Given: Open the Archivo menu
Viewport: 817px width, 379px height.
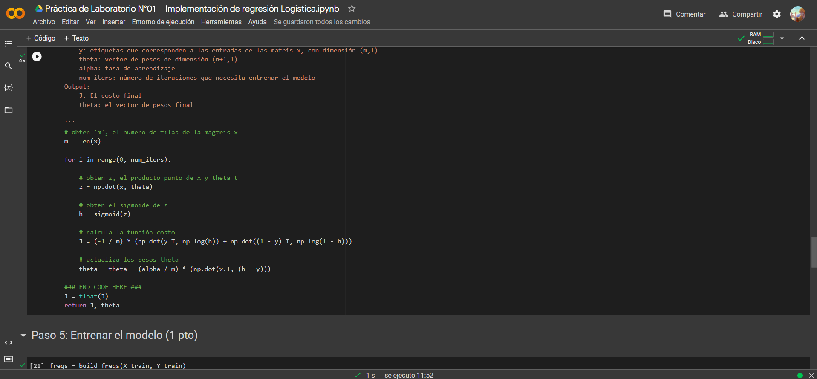Looking at the screenshot, I should (44, 22).
